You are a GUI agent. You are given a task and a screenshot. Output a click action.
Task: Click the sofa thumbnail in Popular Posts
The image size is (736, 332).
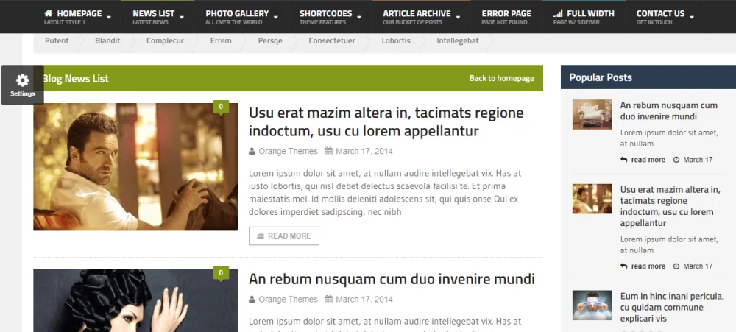592,114
